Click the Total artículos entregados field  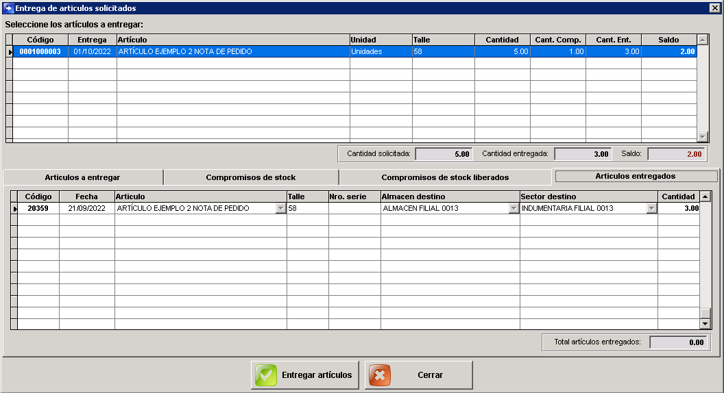point(678,342)
